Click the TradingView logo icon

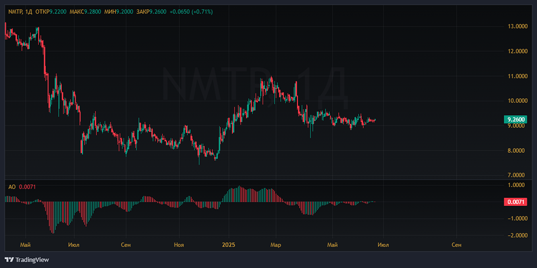point(9,259)
